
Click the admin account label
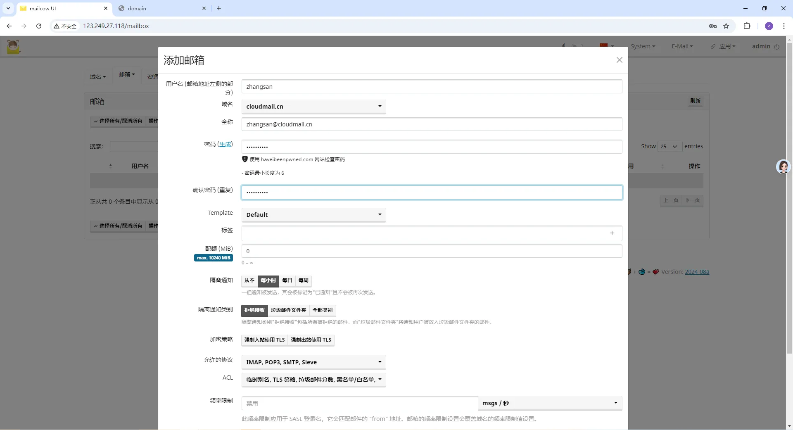pyautogui.click(x=761, y=46)
